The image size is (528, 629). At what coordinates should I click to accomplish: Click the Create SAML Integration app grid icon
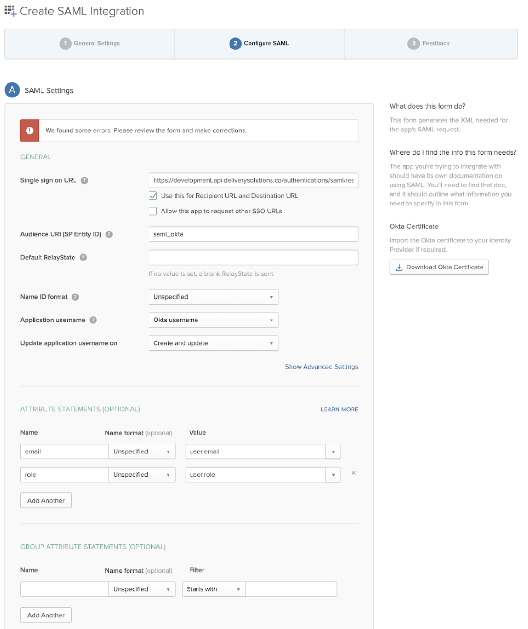pyautogui.click(x=10, y=11)
